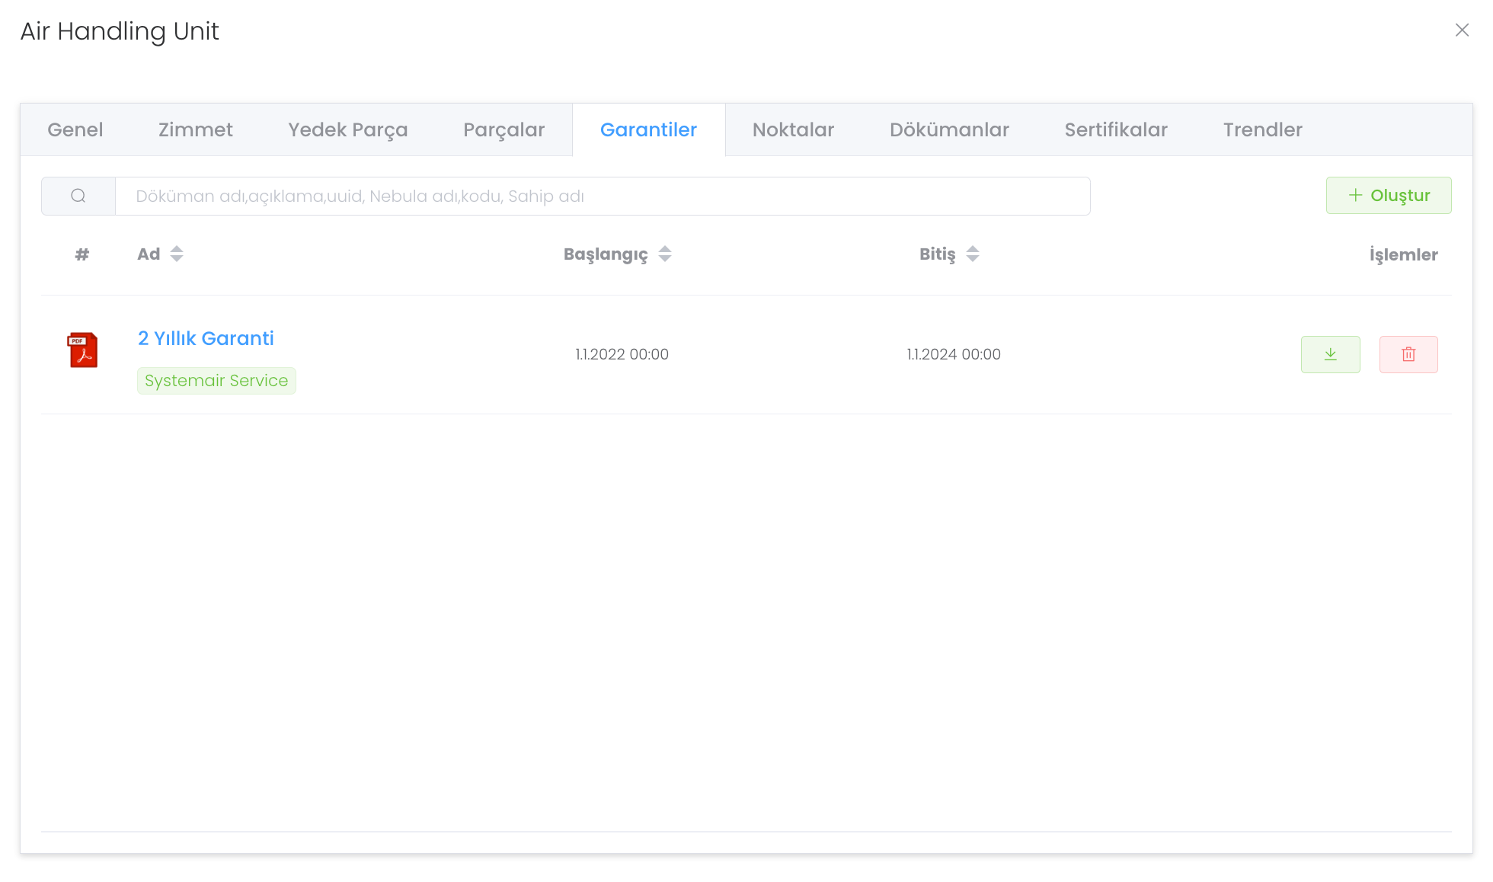The width and height of the screenshot is (1493, 882).
Task: Sort the table by Bitiş column
Action: pos(972,254)
